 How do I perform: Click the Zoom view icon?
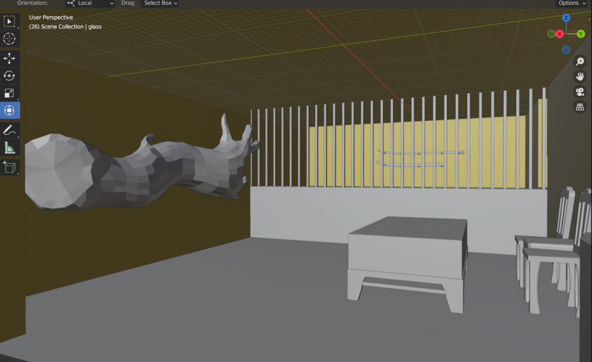click(580, 62)
